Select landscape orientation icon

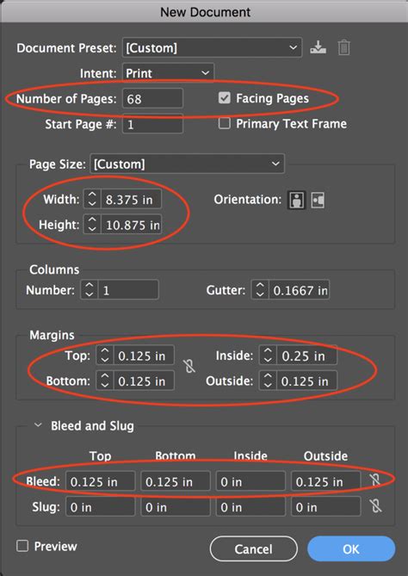pyautogui.click(x=318, y=201)
